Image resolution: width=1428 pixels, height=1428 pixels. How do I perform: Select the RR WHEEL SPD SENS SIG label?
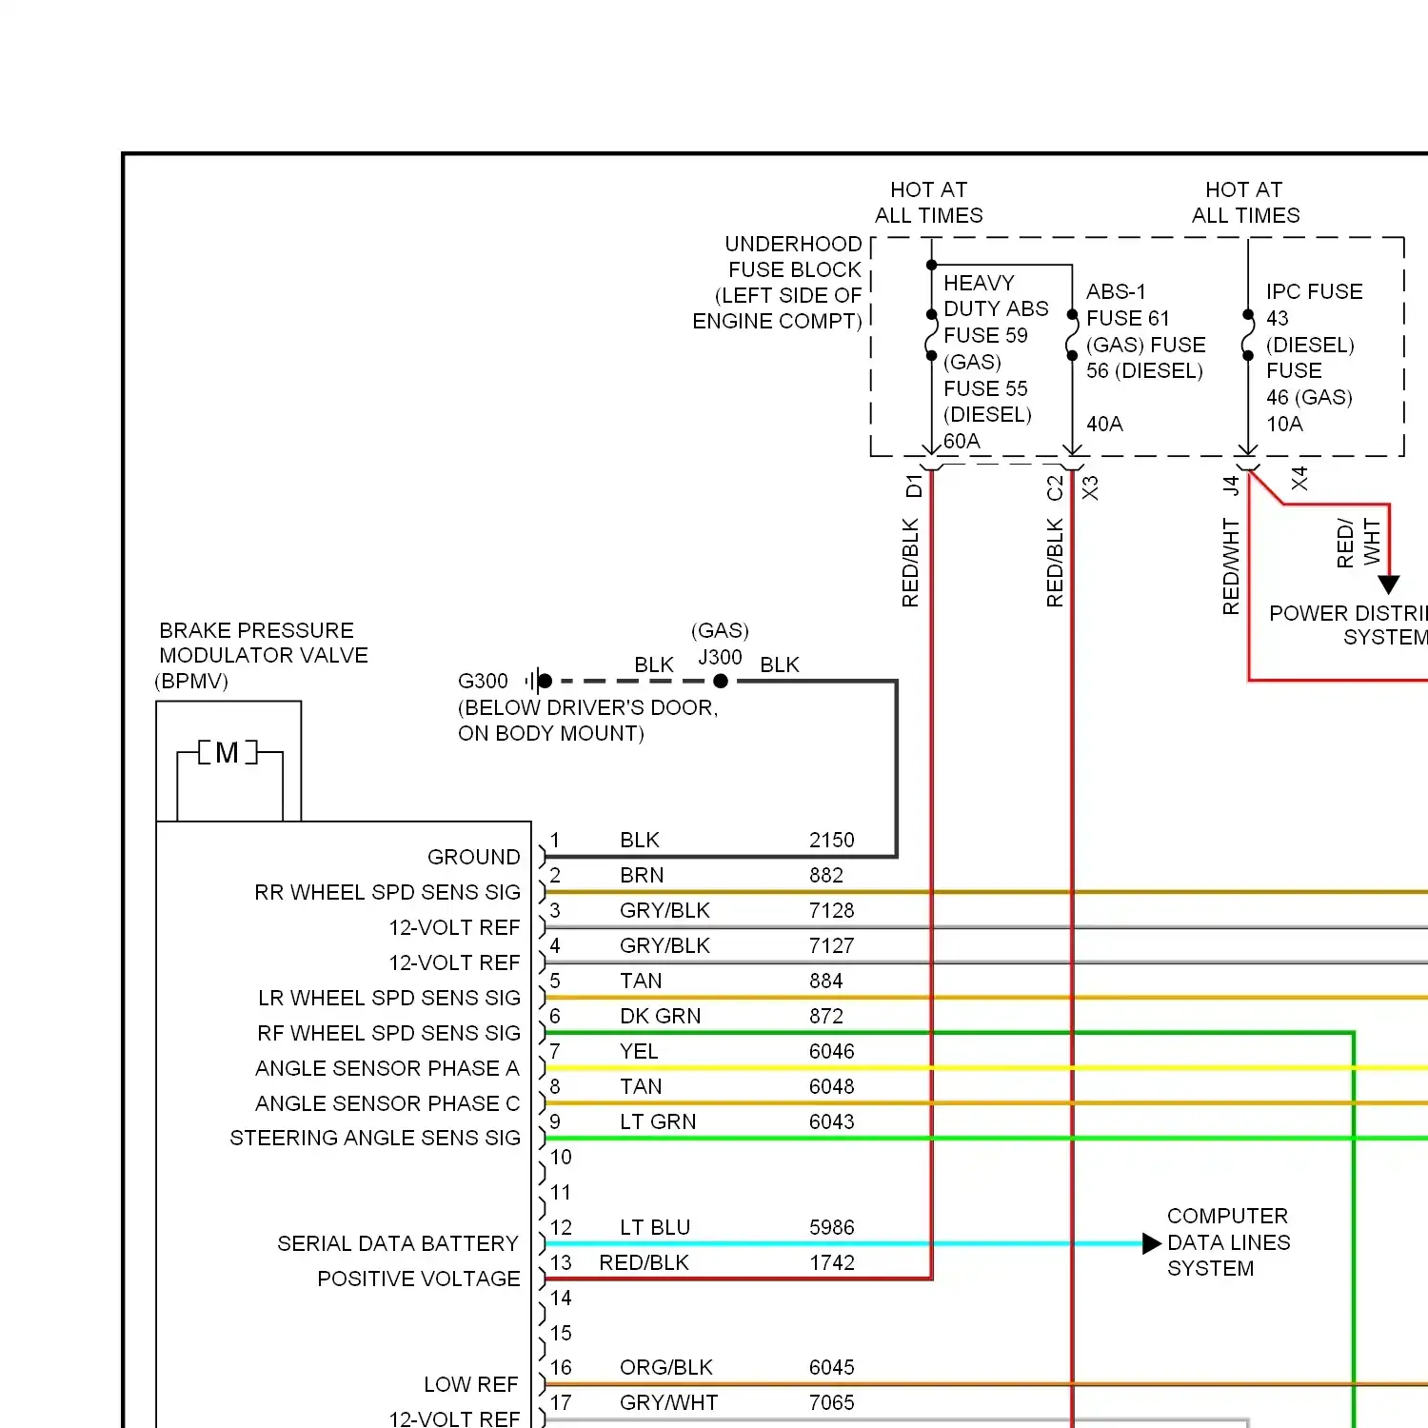coord(387,892)
